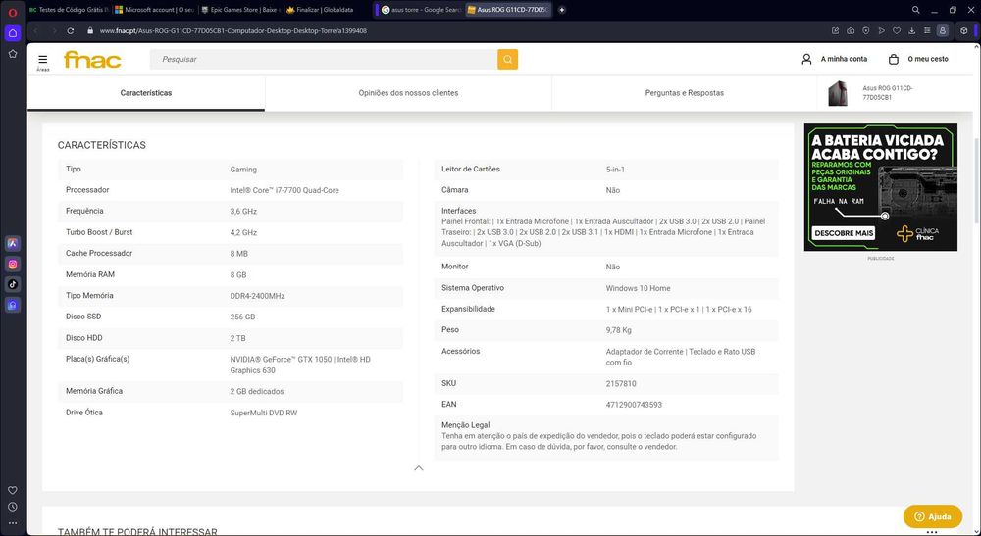The image size is (981, 536).
Task: Add page to favorites with heart icon
Action: (897, 30)
